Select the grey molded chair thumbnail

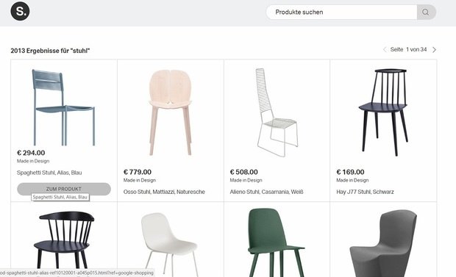pyautogui.click(x=383, y=243)
